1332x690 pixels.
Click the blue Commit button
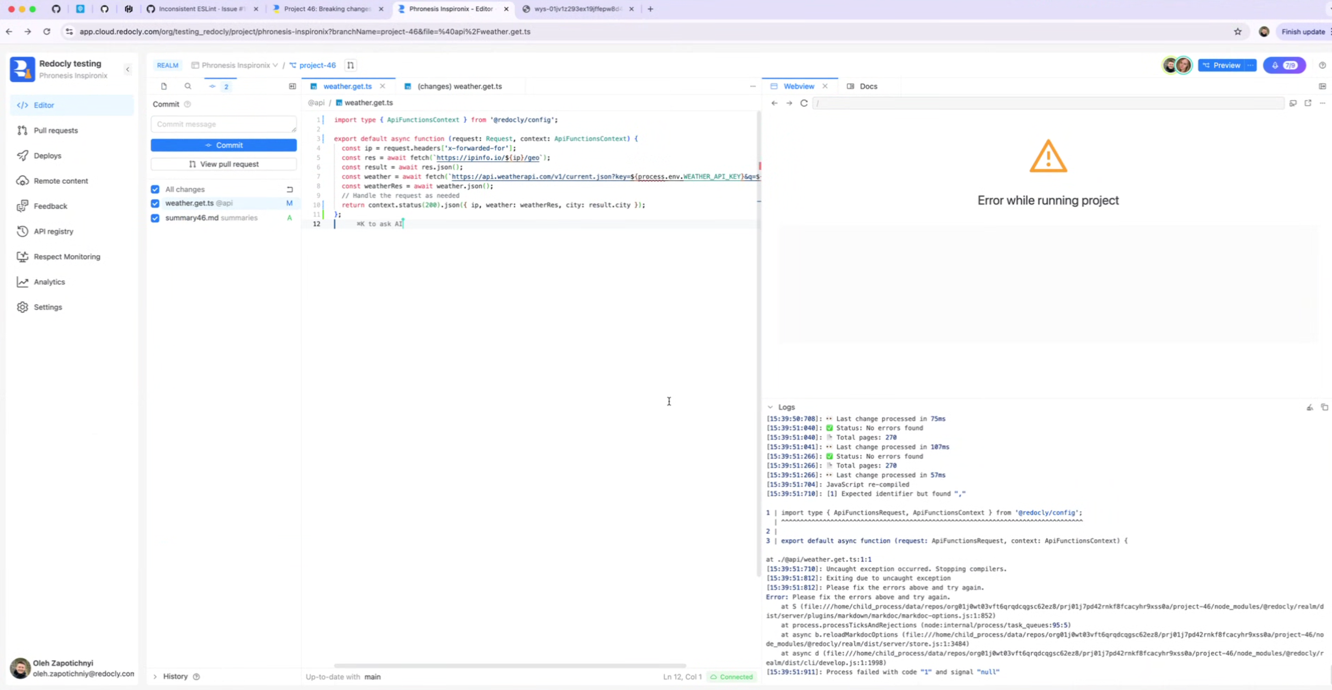pyautogui.click(x=224, y=145)
